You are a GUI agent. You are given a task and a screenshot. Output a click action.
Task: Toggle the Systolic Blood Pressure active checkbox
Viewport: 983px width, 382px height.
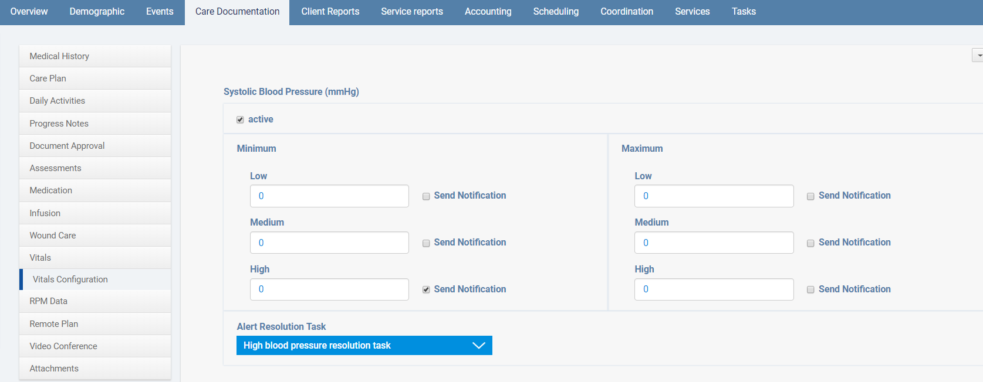tap(240, 120)
